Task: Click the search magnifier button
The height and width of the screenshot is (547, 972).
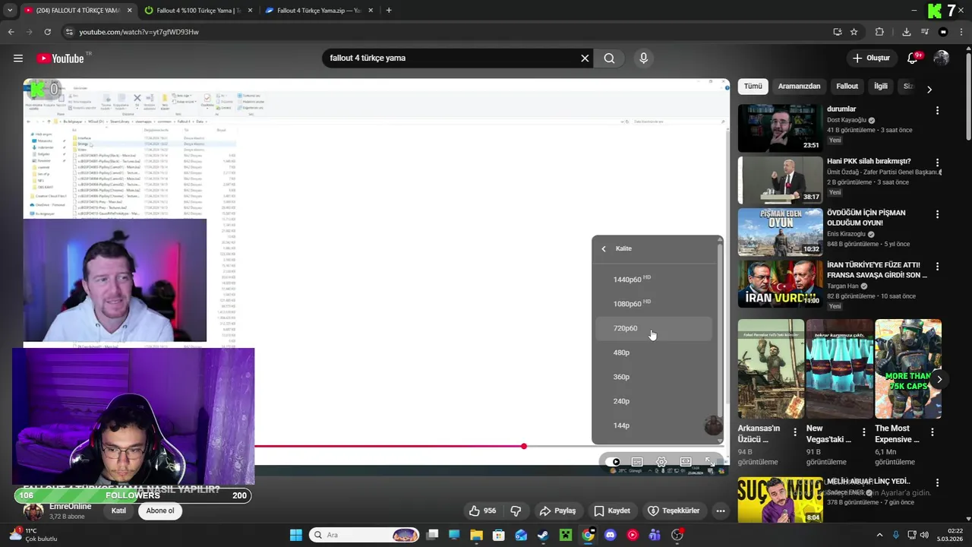Action: pos(609,58)
